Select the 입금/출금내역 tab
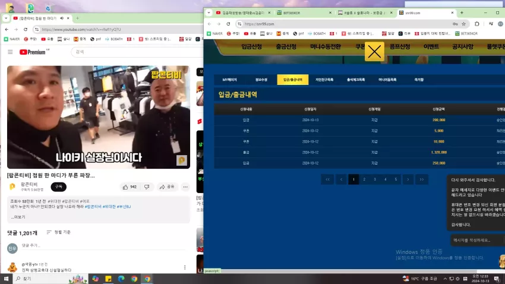This screenshot has height=284, width=505. tap(293, 80)
